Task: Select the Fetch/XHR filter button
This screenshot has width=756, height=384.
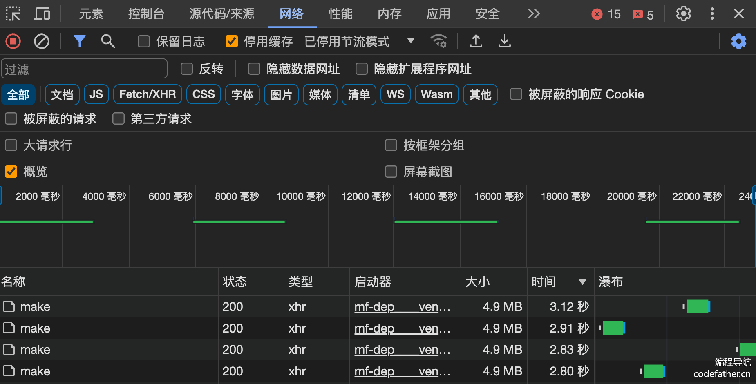Action: pos(147,94)
